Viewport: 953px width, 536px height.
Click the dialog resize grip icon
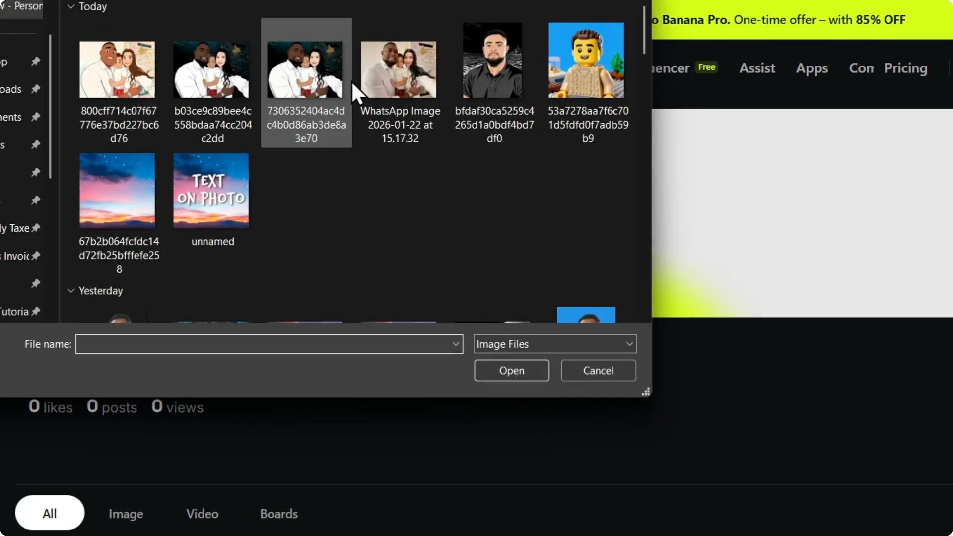pyautogui.click(x=646, y=392)
